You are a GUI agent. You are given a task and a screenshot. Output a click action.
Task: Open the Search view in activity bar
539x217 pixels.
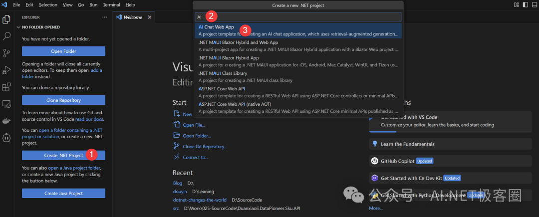coord(6,36)
